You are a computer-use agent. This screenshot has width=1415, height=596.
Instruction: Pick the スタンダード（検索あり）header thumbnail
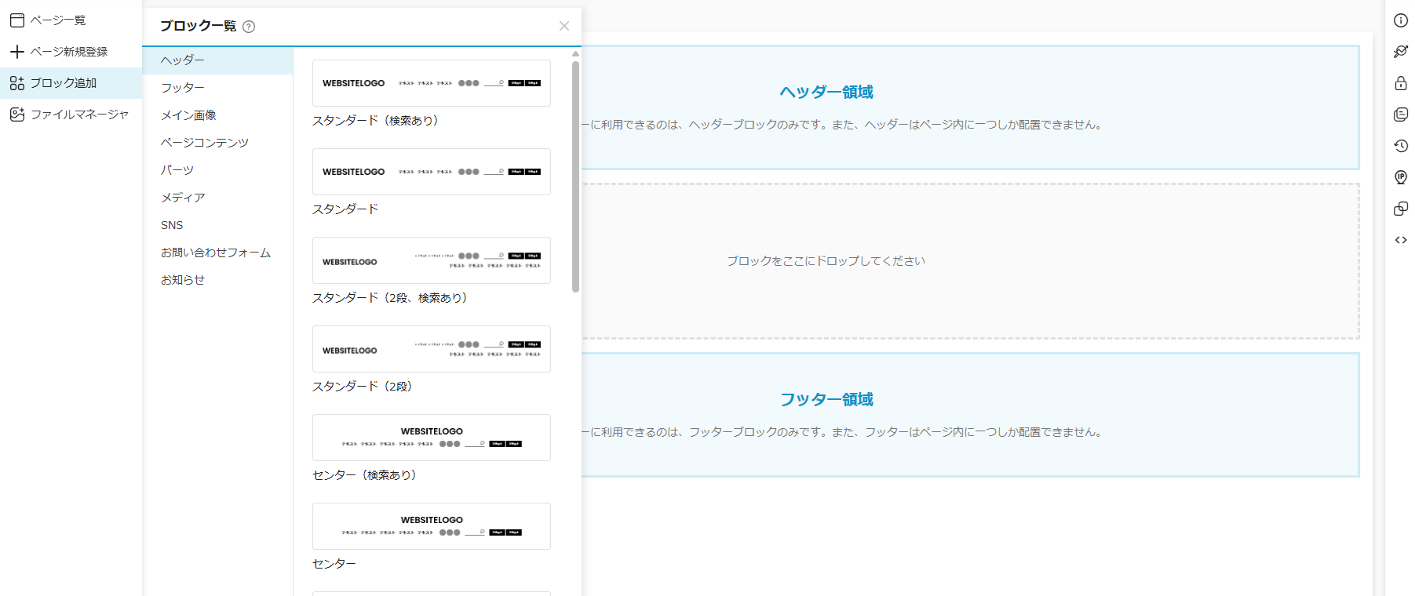[x=432, y=83]
